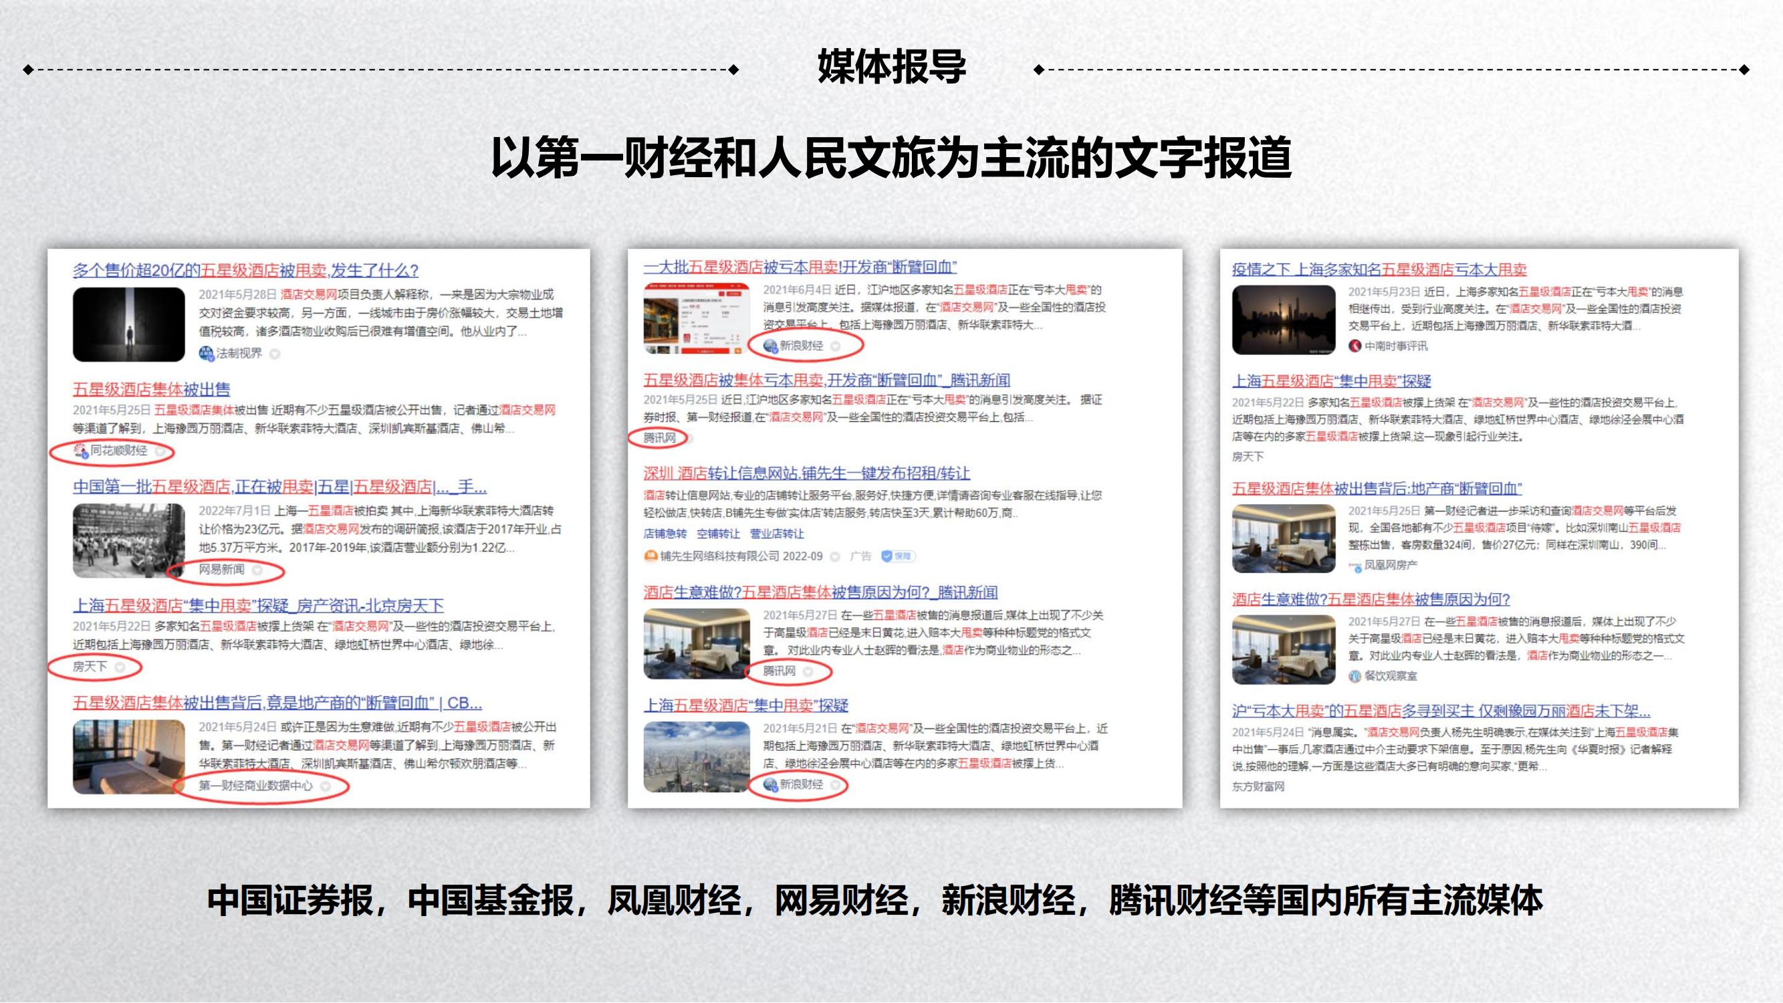Viewport: 1783px width, 1003px height.
Task: Click hotel room thumbnail of 餐饮观察室 result
Action: [1284, 650]
